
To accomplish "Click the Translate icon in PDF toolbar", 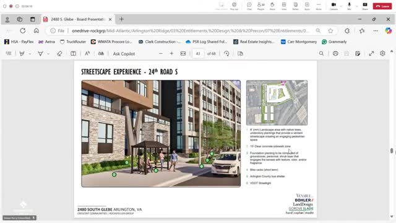I will (101, 53).
